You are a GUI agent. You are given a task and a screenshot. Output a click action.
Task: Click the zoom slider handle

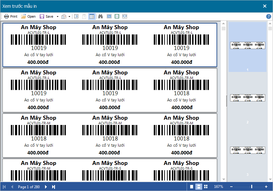252,187
